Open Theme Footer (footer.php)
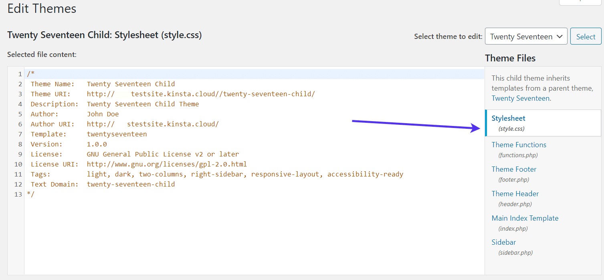This screenshot has height=280, width=604. 514,169
